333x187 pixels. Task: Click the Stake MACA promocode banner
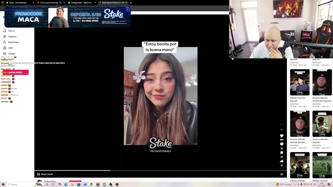[68, 17]
